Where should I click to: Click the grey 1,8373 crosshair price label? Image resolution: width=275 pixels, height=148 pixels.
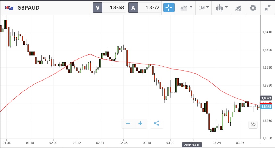(266, 98)
